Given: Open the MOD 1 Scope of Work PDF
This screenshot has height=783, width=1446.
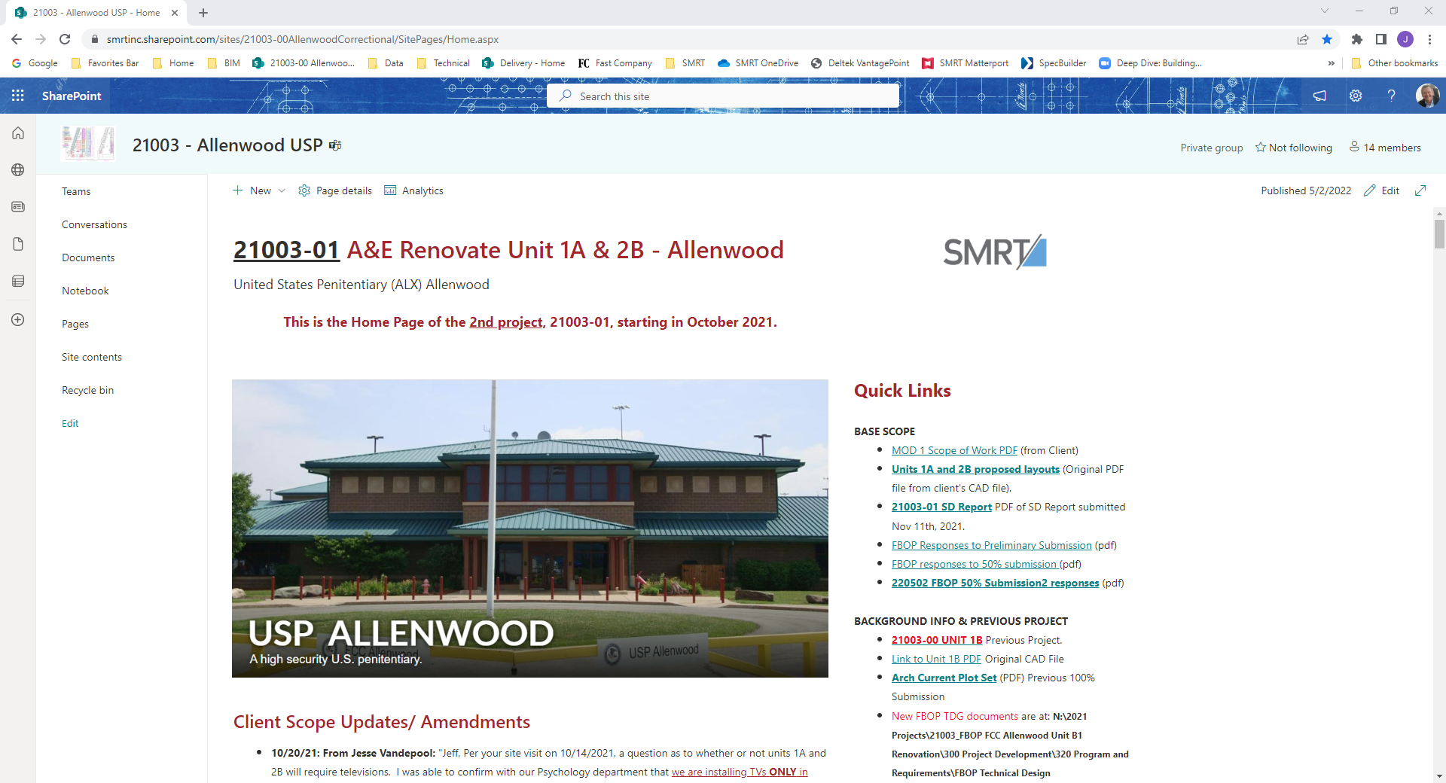Looking at the screenshot, I should pyautogui.click(x=953, y=449).
